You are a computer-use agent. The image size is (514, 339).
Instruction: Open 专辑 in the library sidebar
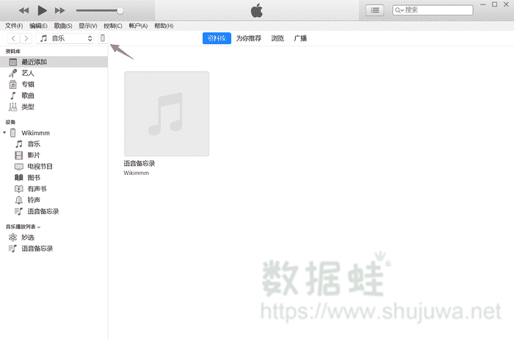coord(27,85)
